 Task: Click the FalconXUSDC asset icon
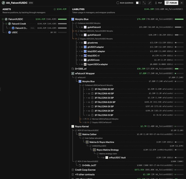6,19
